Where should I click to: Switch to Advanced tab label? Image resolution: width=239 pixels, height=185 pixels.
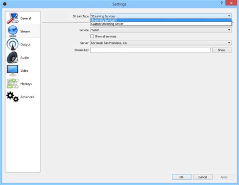pyautogui.click(x=27, y=97)
